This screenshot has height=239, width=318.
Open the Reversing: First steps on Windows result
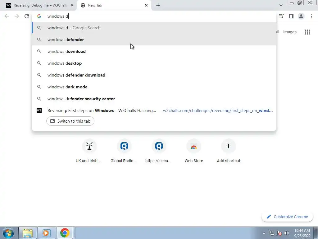[x=154, y=110]
